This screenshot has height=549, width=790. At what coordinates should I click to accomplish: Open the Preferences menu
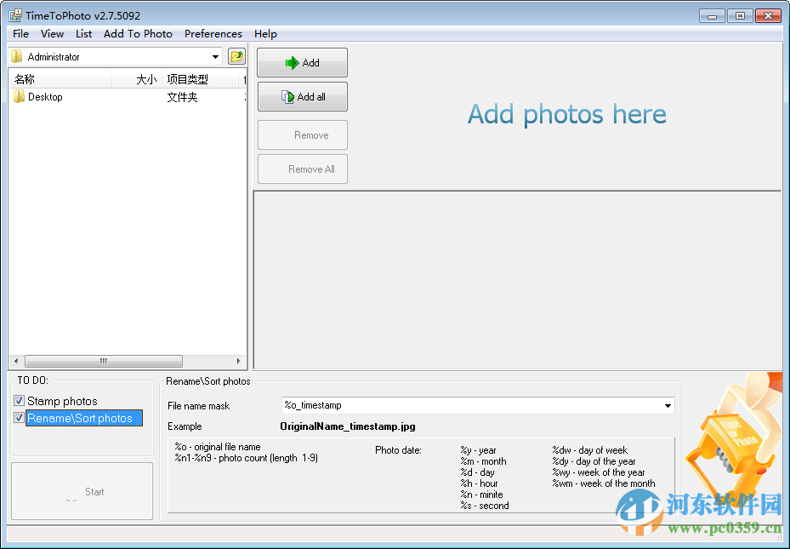(213, 34)
